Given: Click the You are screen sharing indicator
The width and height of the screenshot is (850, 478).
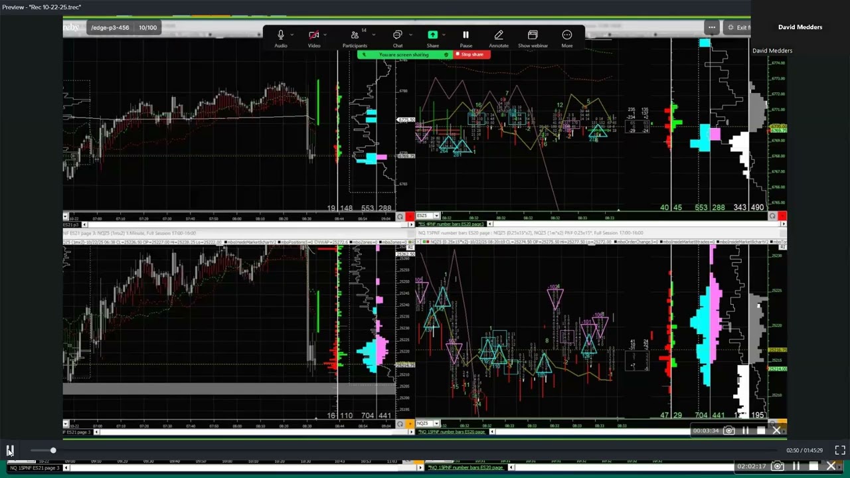Looking at the screenshot, I should pyautogui.click(x=404, y=54).
